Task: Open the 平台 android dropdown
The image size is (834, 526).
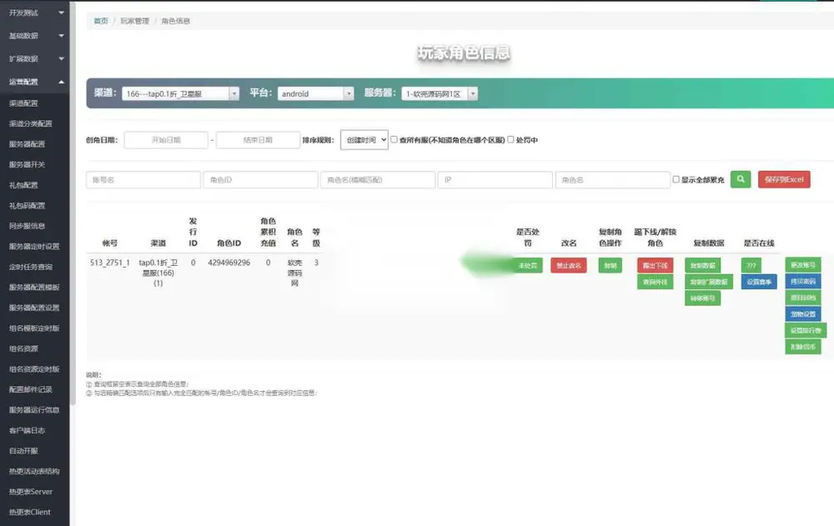Action: point(315,93)
